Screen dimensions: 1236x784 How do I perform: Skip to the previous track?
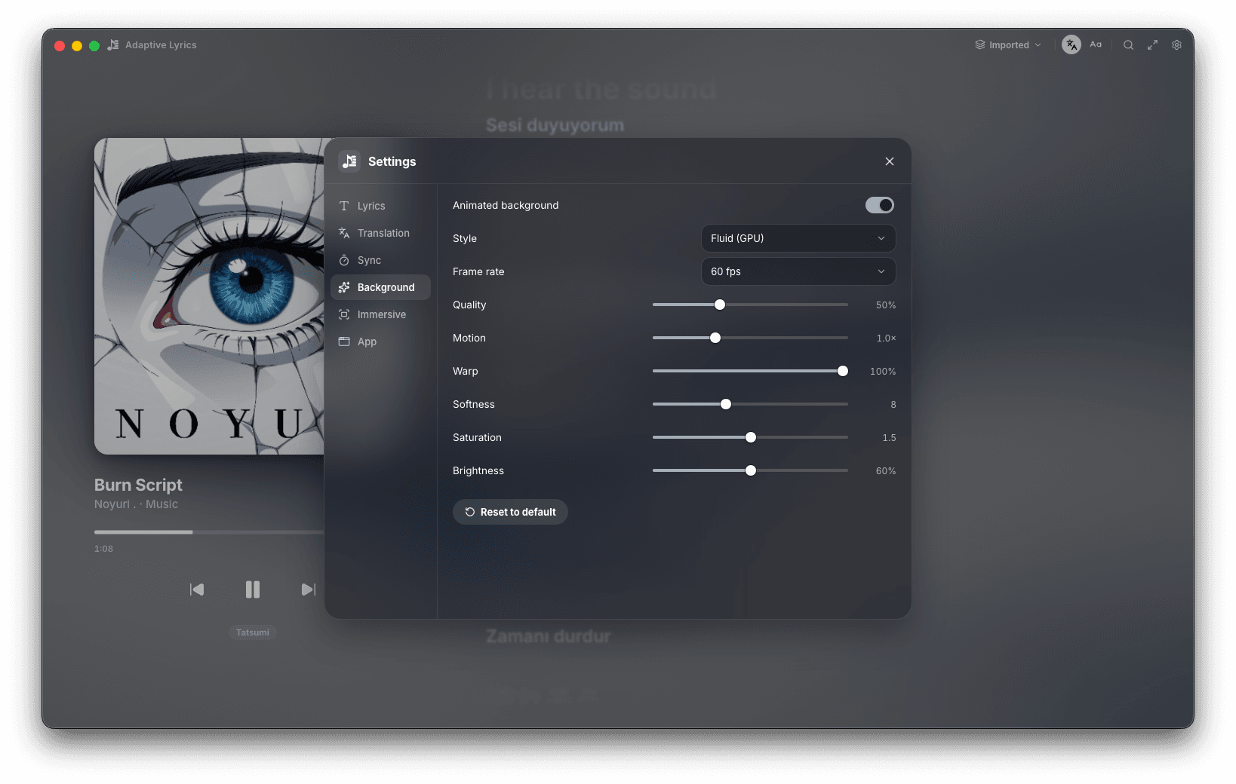[197, 590]
